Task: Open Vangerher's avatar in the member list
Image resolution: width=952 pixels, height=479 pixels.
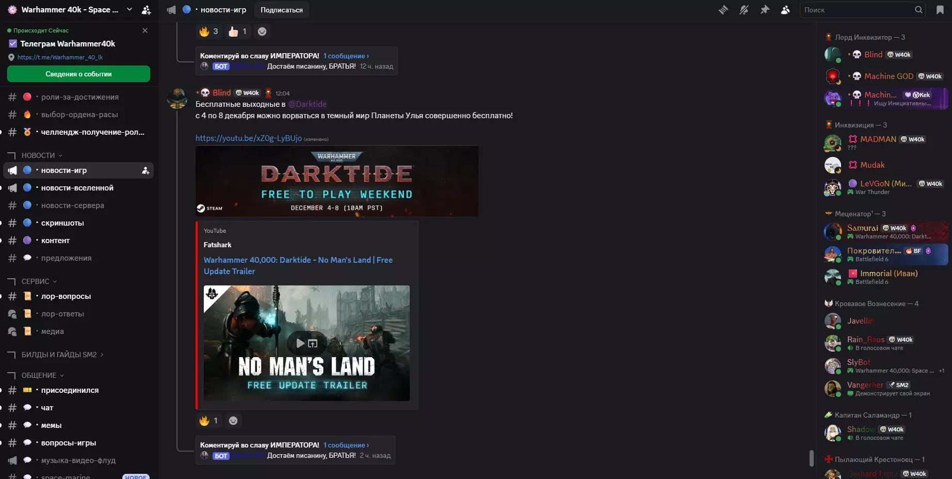Action: (833, 389)
